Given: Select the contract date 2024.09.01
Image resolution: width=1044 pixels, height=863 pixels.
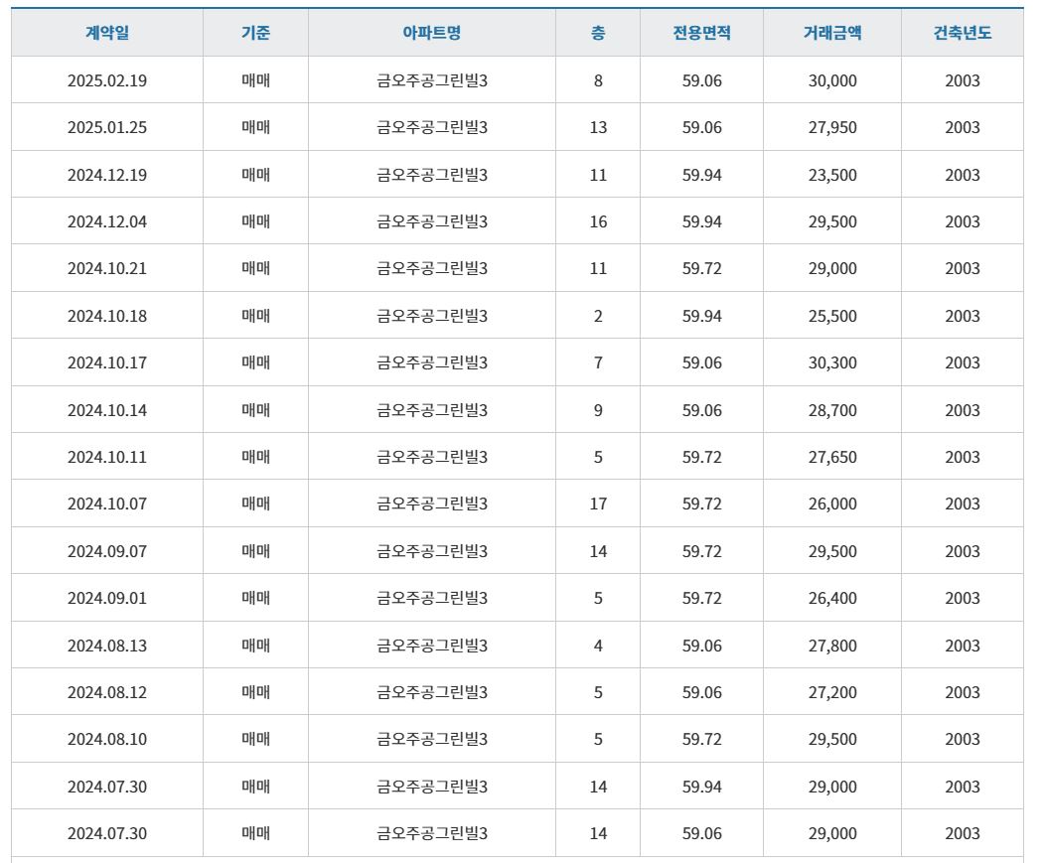Looking at the screenshot, I should click(107, 598).
